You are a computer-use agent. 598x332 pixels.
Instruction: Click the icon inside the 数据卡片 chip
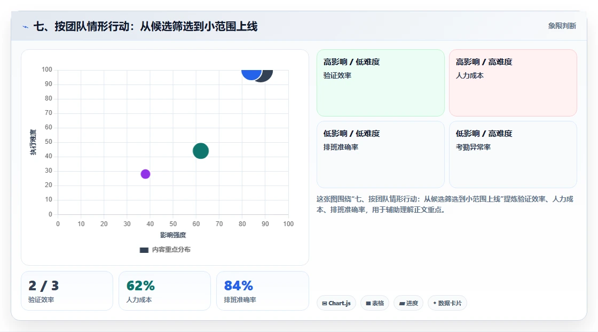click(x=435, y=303)
